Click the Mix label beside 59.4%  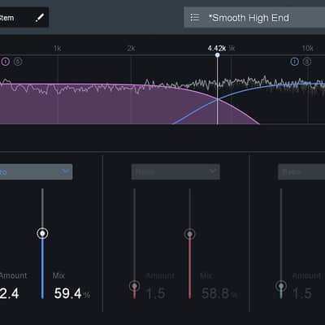(58, 275)
